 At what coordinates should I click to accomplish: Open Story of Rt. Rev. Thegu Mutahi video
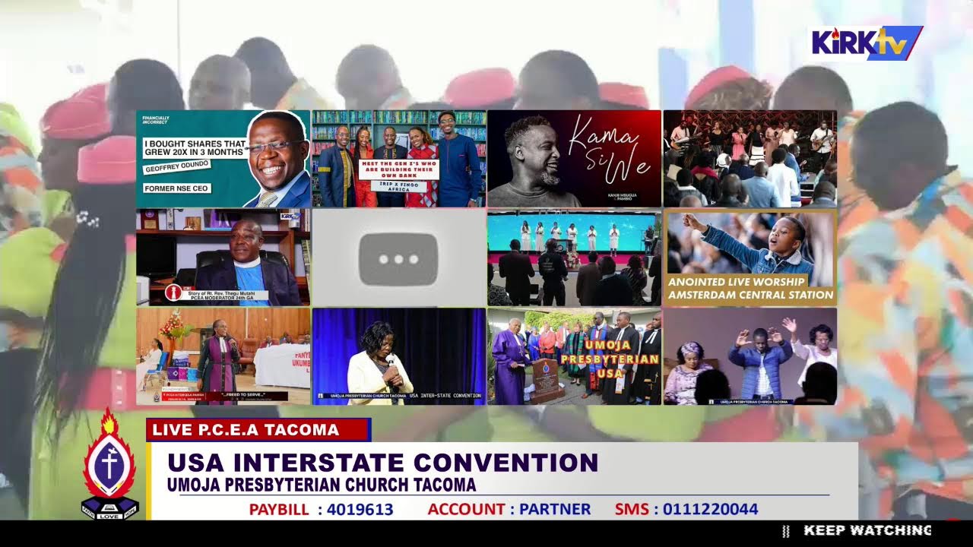(x=223, y=258)
